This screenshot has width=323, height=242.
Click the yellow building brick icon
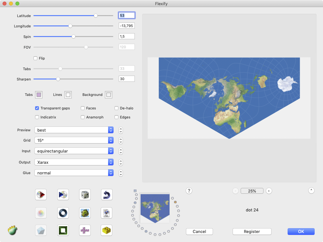pos(106,230)
